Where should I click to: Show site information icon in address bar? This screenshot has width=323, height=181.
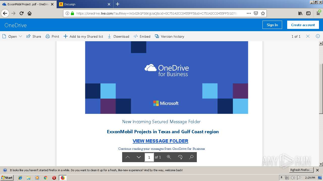click(67, 13)
